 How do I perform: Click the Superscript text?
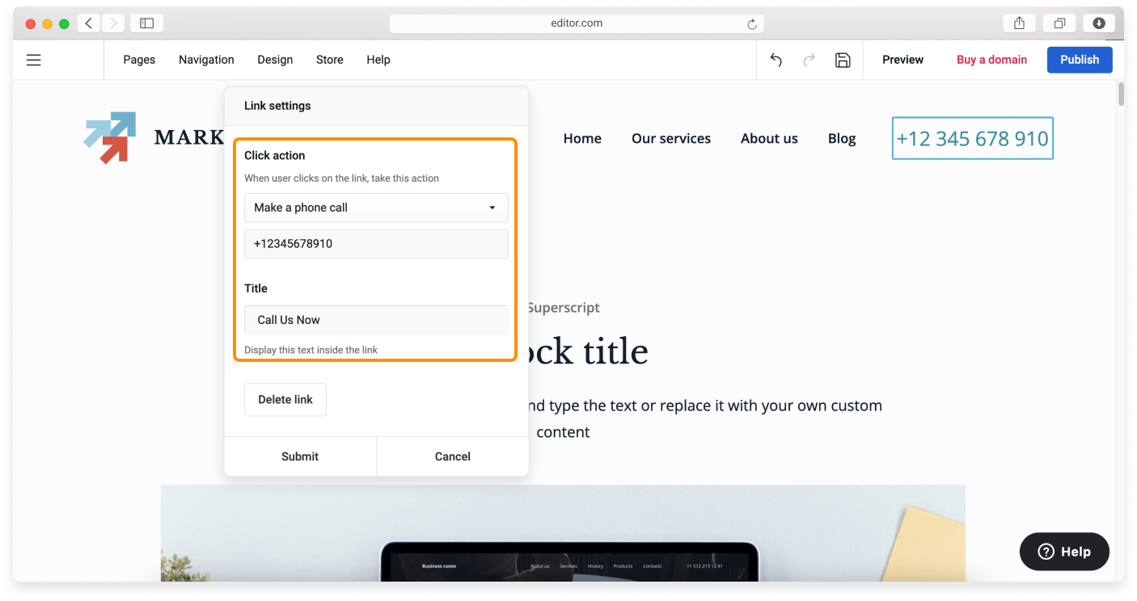click(564, 308)
